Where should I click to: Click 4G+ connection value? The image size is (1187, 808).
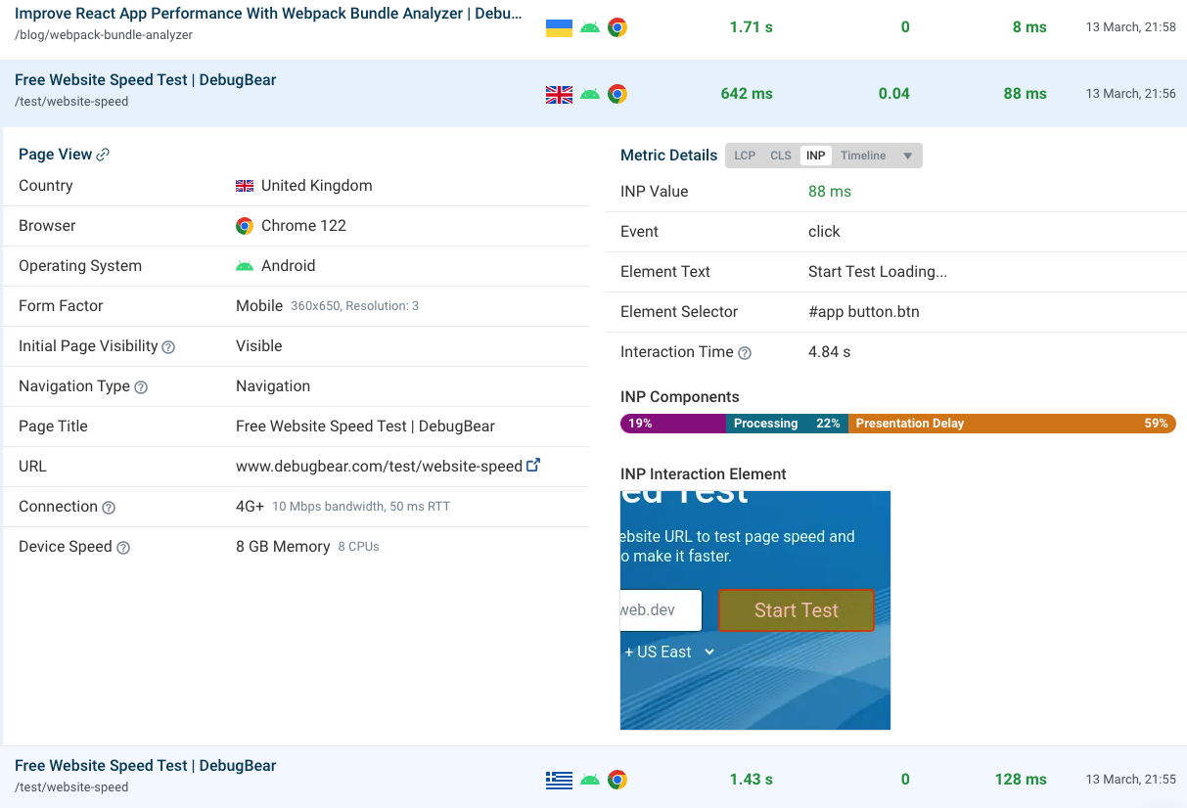(250, 507)
